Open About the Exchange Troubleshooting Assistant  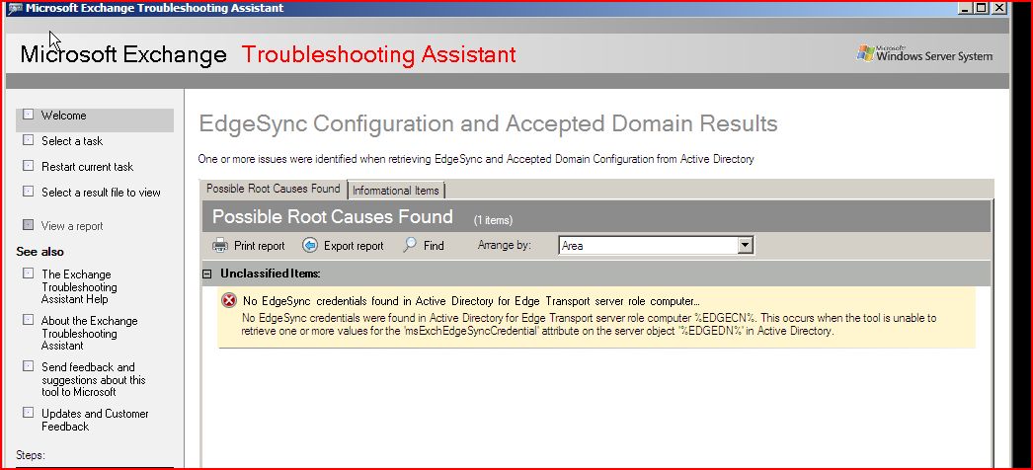tap(89, 333)
